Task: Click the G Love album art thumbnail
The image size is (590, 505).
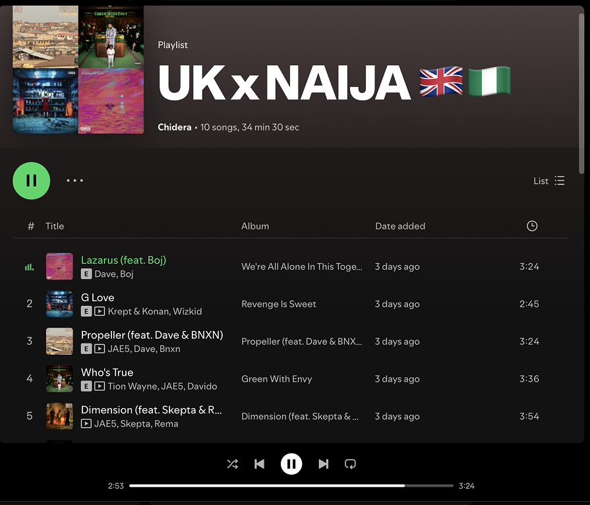Action: point(59,304)
